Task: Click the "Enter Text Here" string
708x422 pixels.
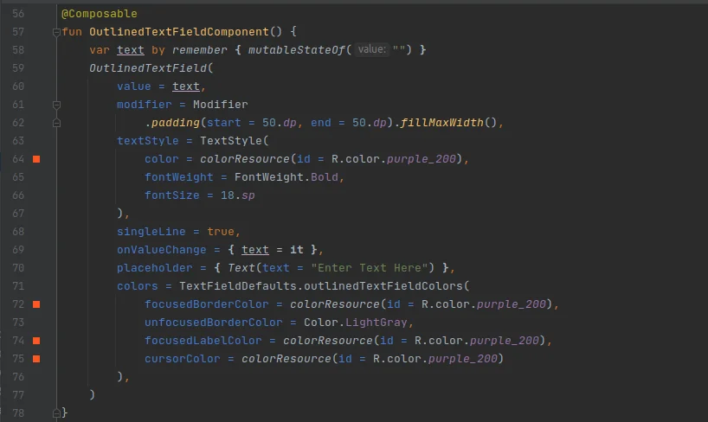Action: pyautogui.click(x=370, y=268)
